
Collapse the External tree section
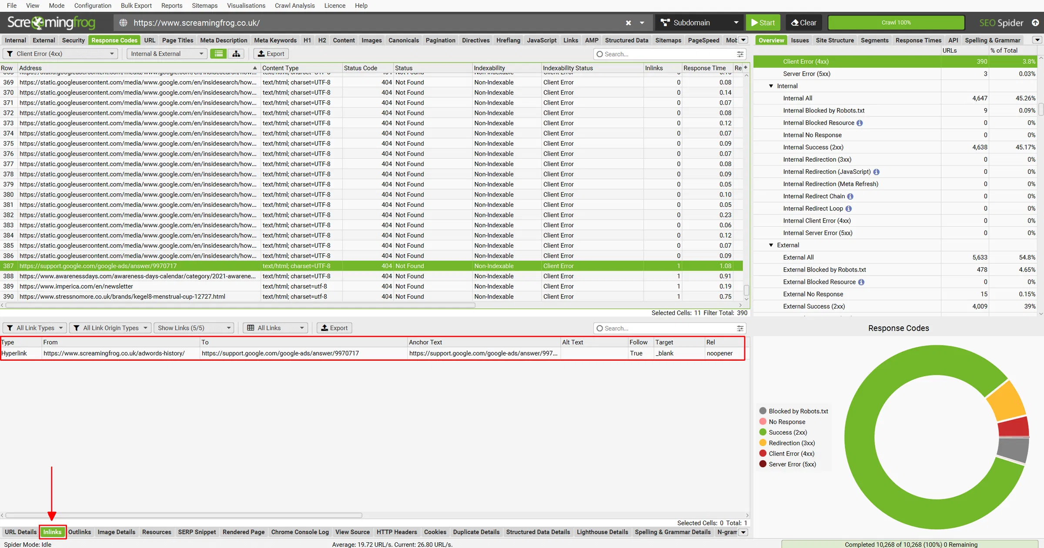(771, 245)
